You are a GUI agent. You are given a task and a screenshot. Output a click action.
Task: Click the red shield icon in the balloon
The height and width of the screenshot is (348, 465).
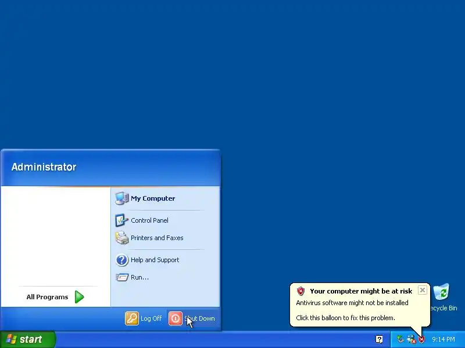pyautogui.click(x=301, y=291)
